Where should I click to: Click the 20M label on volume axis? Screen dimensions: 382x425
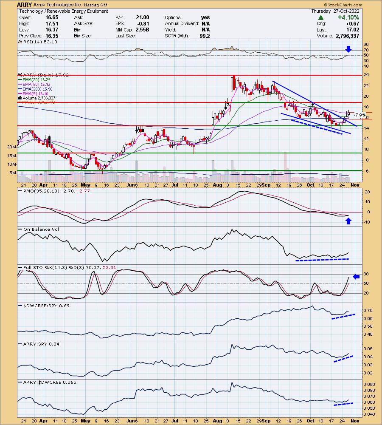[x=11, y=147]
